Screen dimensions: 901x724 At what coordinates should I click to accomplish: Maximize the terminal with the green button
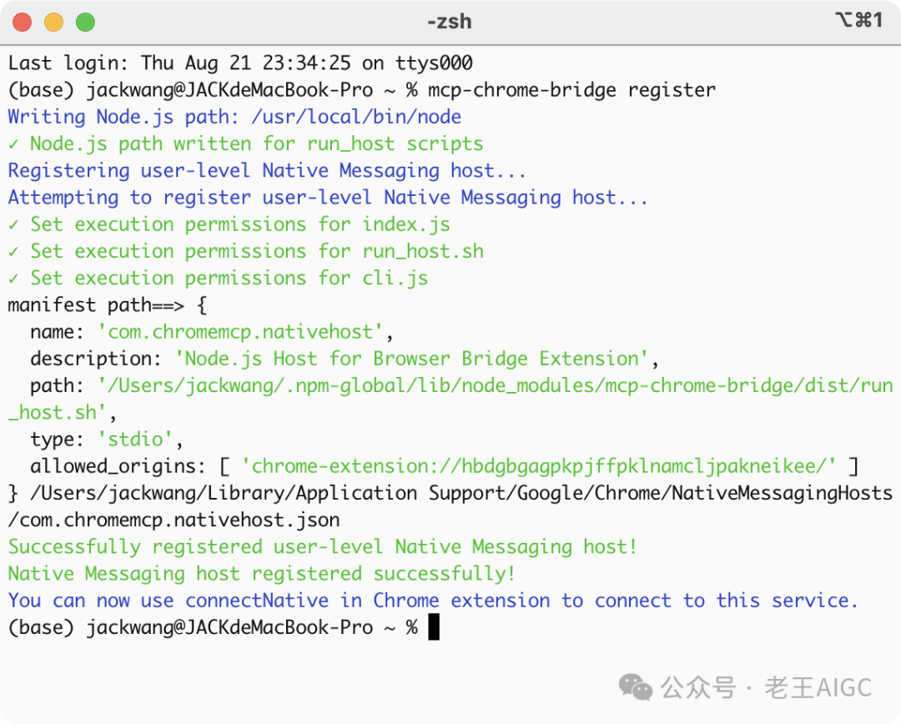(x=86, y=23)
